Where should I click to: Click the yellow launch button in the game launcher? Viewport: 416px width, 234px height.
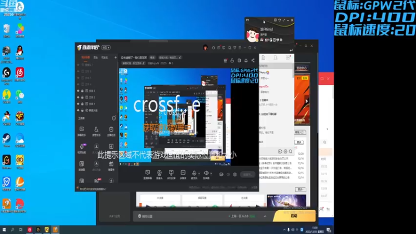[294, 216]
